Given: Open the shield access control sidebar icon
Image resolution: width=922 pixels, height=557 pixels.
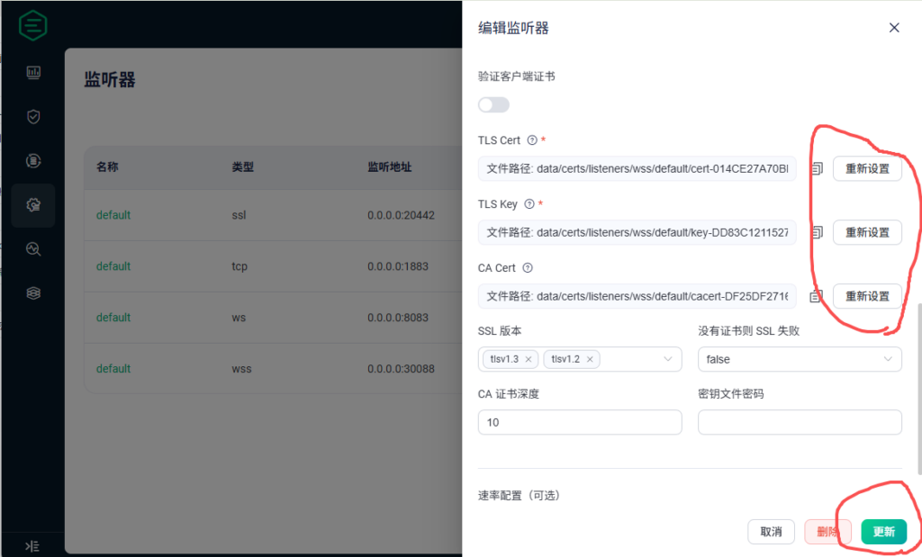Looking at the screenshot, I should click(x=33, y=117).
